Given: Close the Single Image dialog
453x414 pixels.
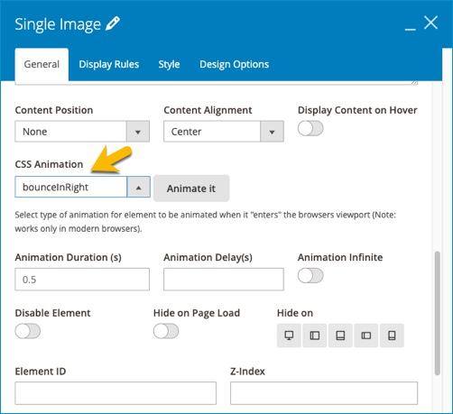Looking at the screenshot, I should (x=430, y=23).
